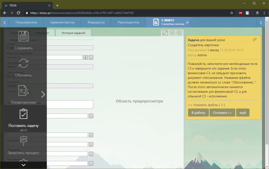Switch to the История заданий tab
This screenshot has height=169, width=269.
(73, 33)
